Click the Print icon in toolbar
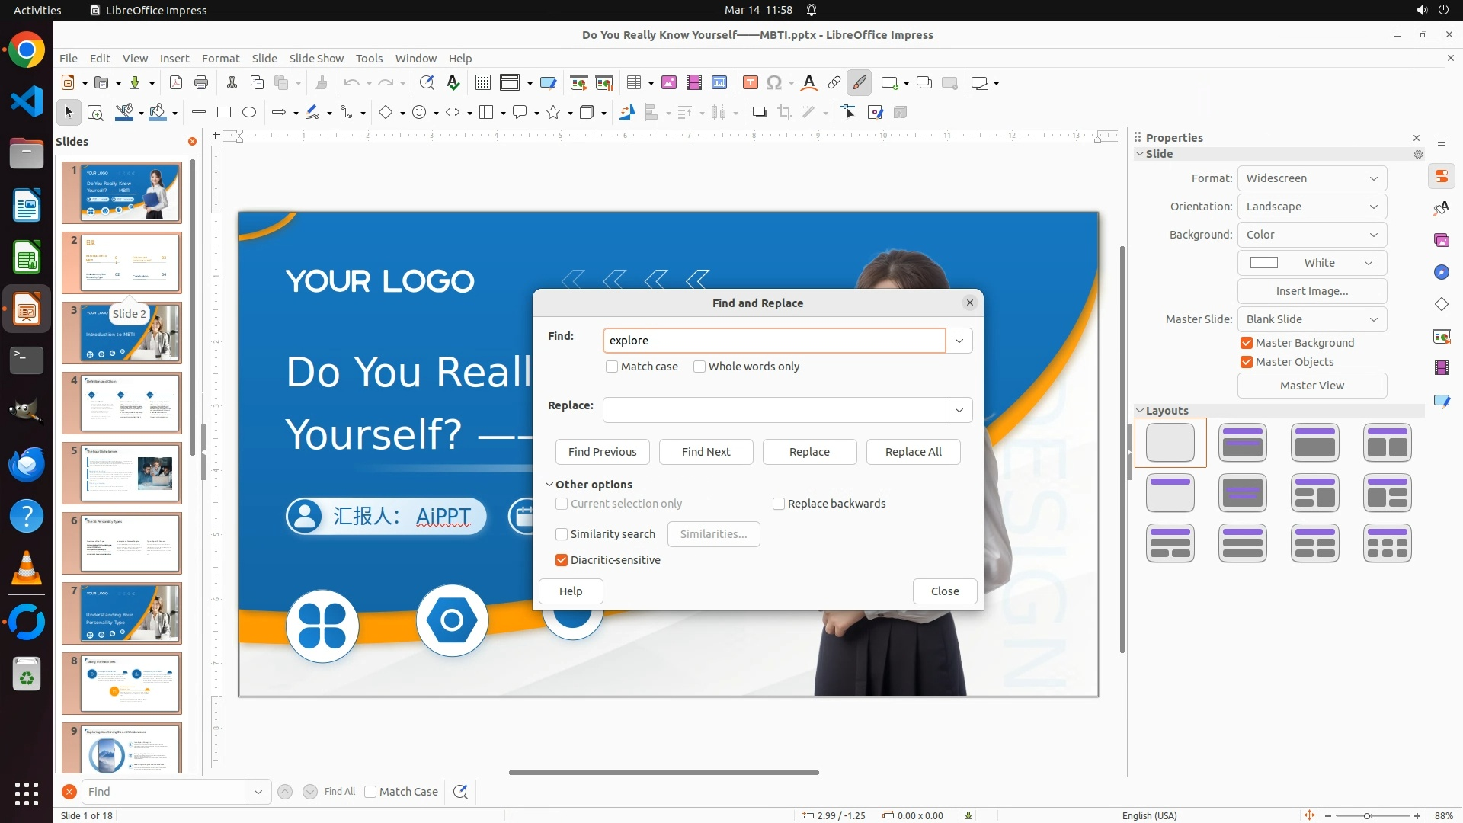Screen dimensions: 1463x823 point(201,83)
